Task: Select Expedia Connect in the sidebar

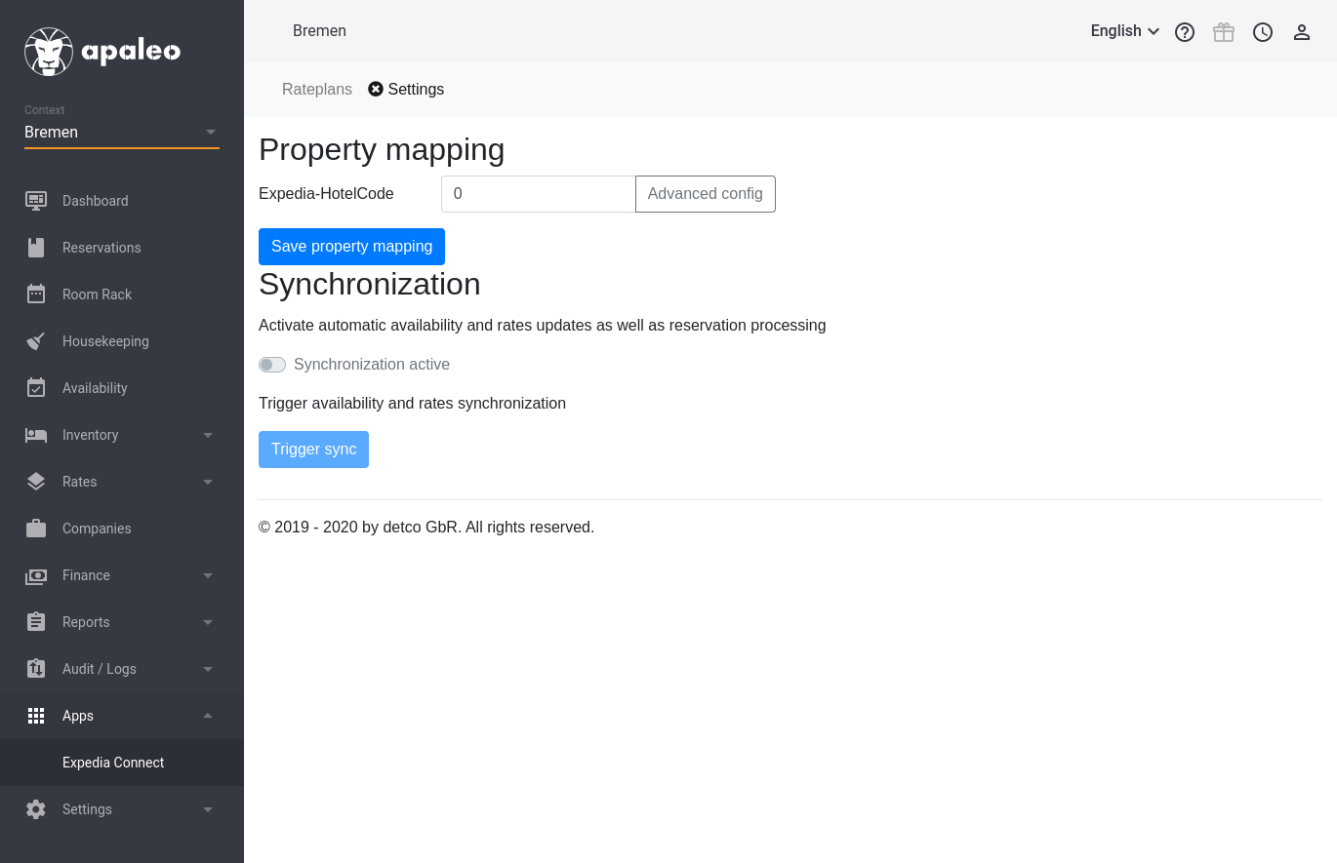Action: (113, 763)
